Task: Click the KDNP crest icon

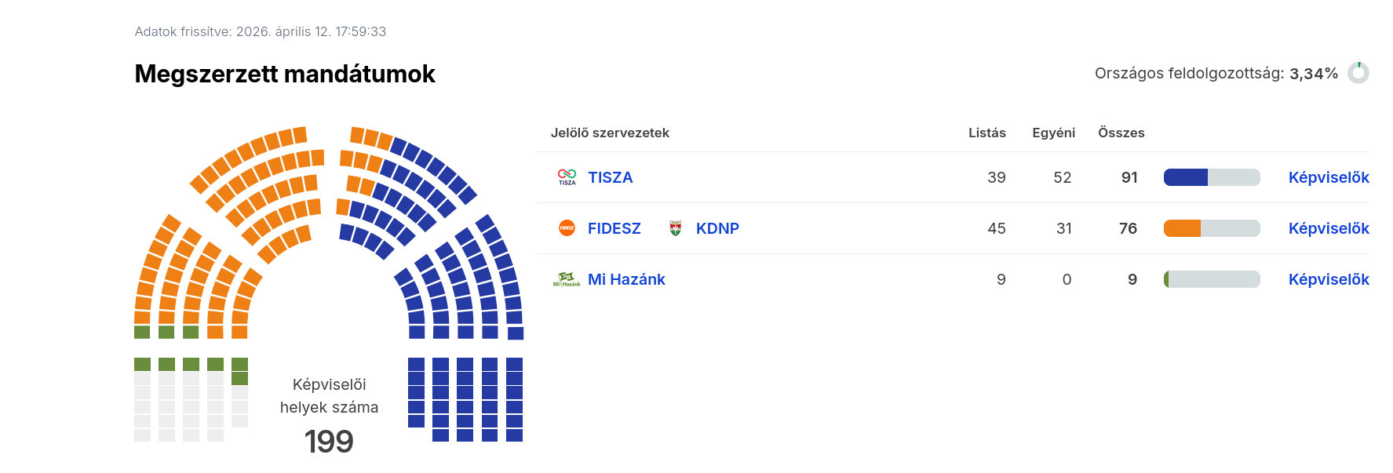Action: click(675, 228)
